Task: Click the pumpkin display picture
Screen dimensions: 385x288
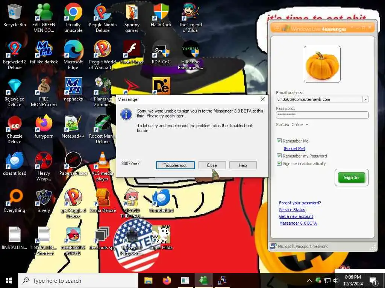Action: coord(322,64)
